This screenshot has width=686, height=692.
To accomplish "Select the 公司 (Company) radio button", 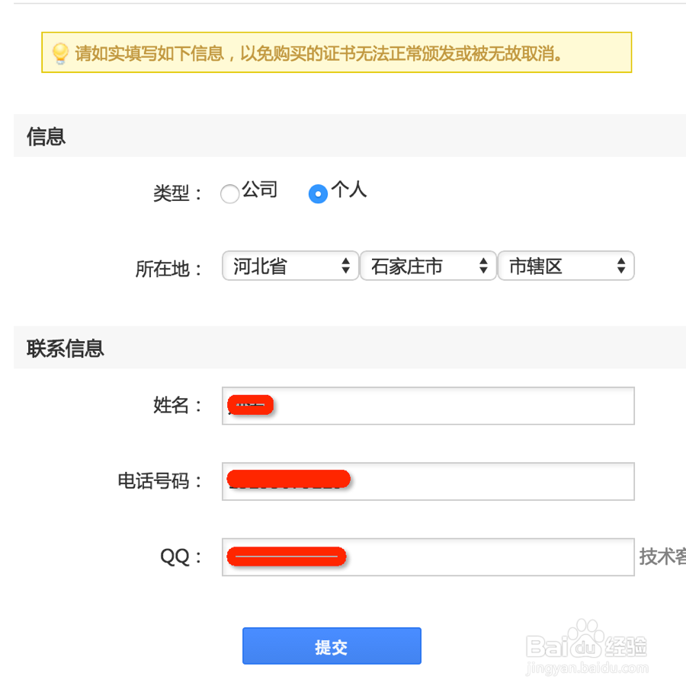I will (230, 194).
